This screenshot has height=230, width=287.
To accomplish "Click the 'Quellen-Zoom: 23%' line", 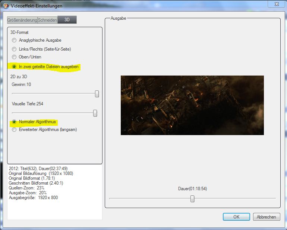I will [26, 188].
